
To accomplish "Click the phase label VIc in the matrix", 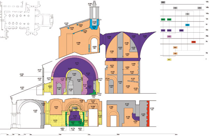I will (207, 2).
